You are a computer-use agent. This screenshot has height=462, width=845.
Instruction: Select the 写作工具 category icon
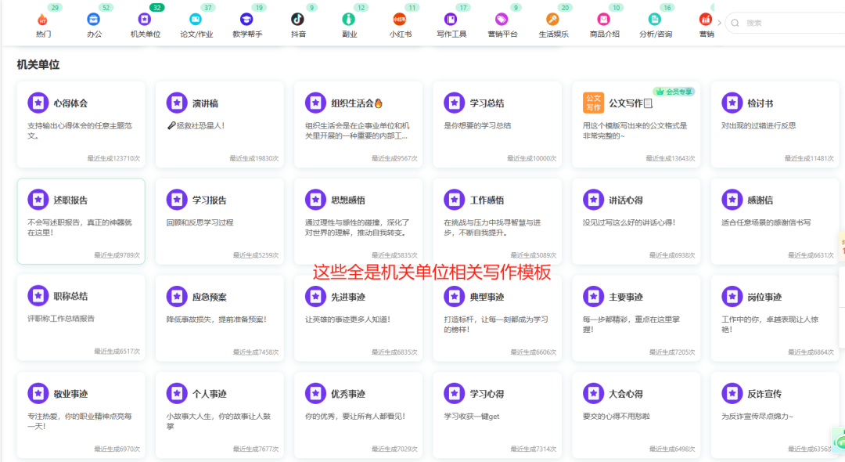(x=450, y=17)
